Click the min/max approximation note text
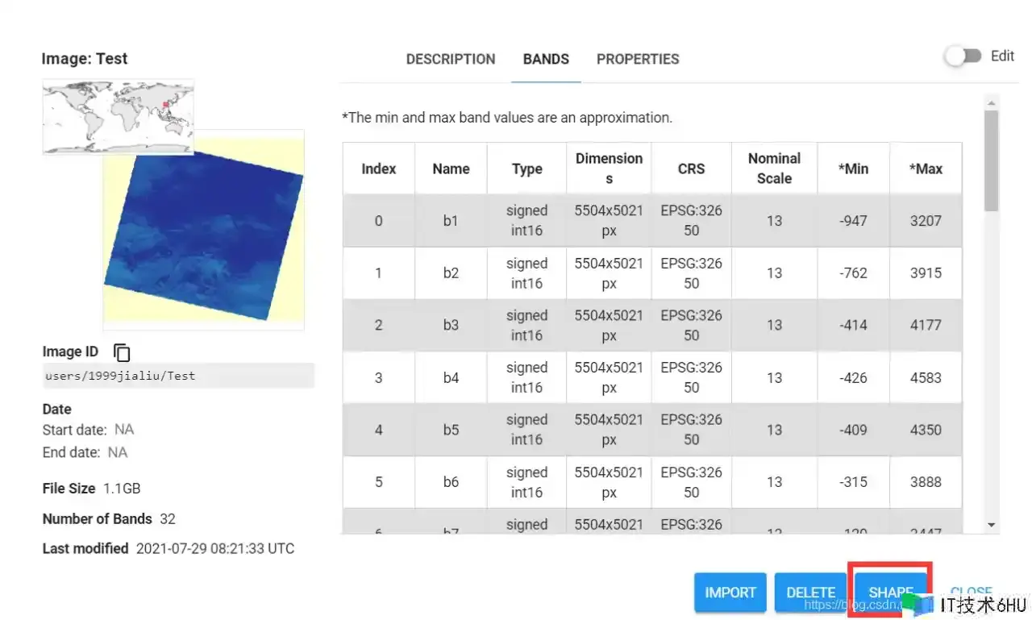 [x=507, y=118]
